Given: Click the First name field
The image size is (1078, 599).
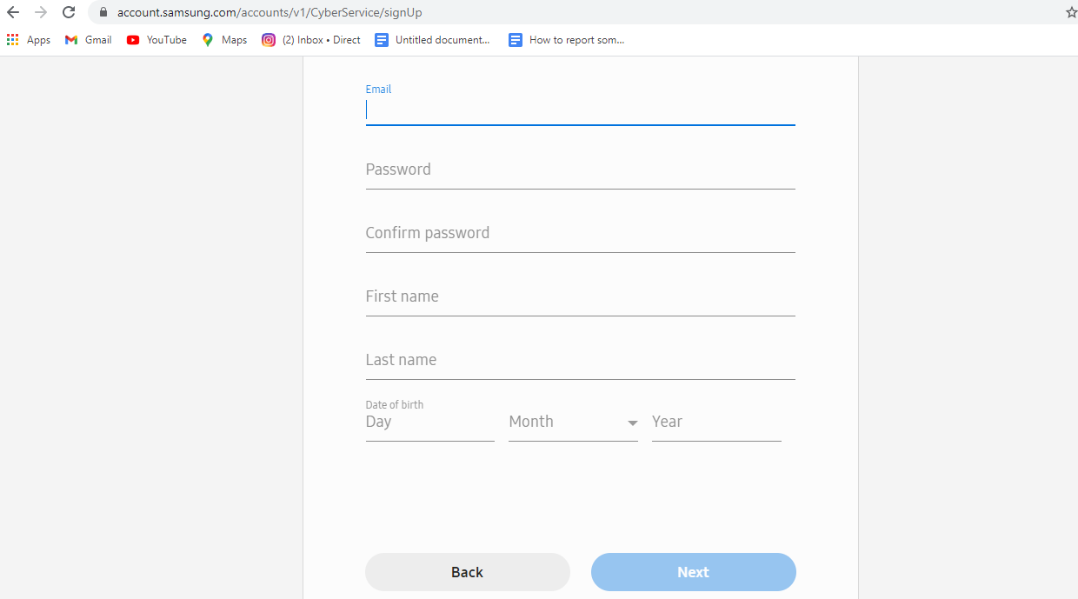Looking at the screenshot, I should [x=580, y=297].
